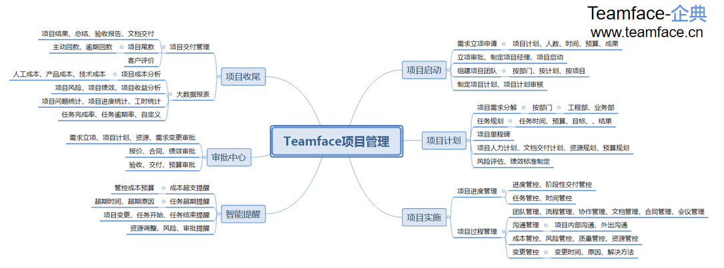
Task: Select the 进度管控、阶段性交付管控 node
Action: coord(552,185)
